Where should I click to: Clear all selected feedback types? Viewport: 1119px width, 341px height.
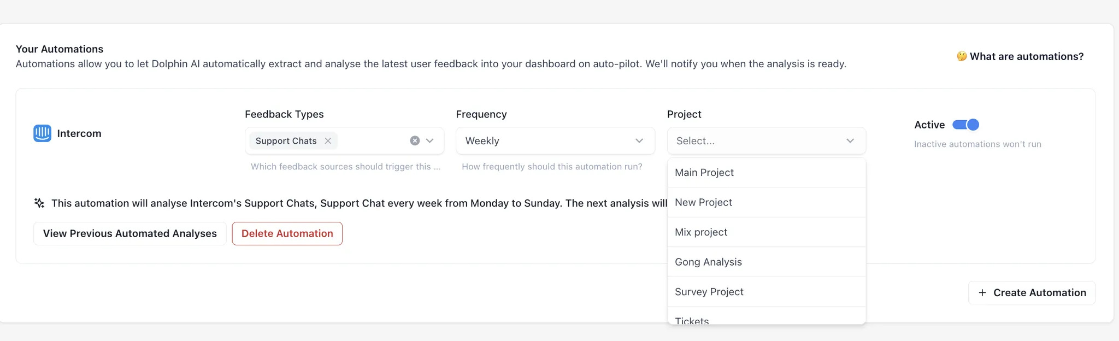(415, 141)
